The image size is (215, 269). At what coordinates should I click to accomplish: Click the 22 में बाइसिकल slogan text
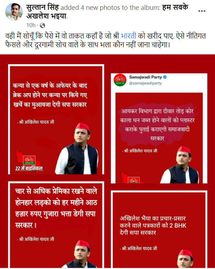coord(29,168)
